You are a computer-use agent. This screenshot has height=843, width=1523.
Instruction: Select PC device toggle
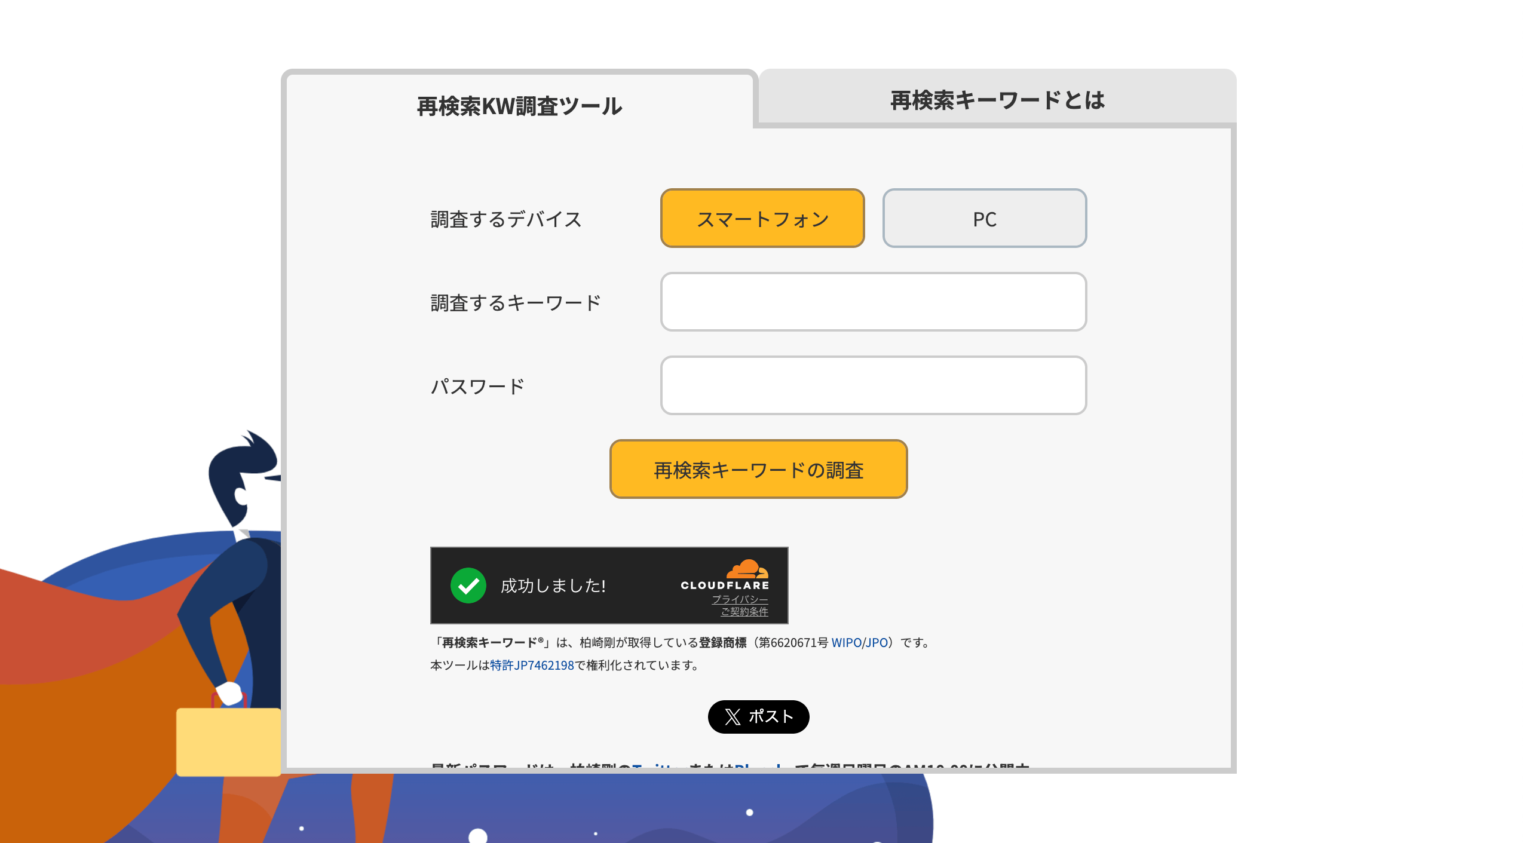[x=983, y=218]
